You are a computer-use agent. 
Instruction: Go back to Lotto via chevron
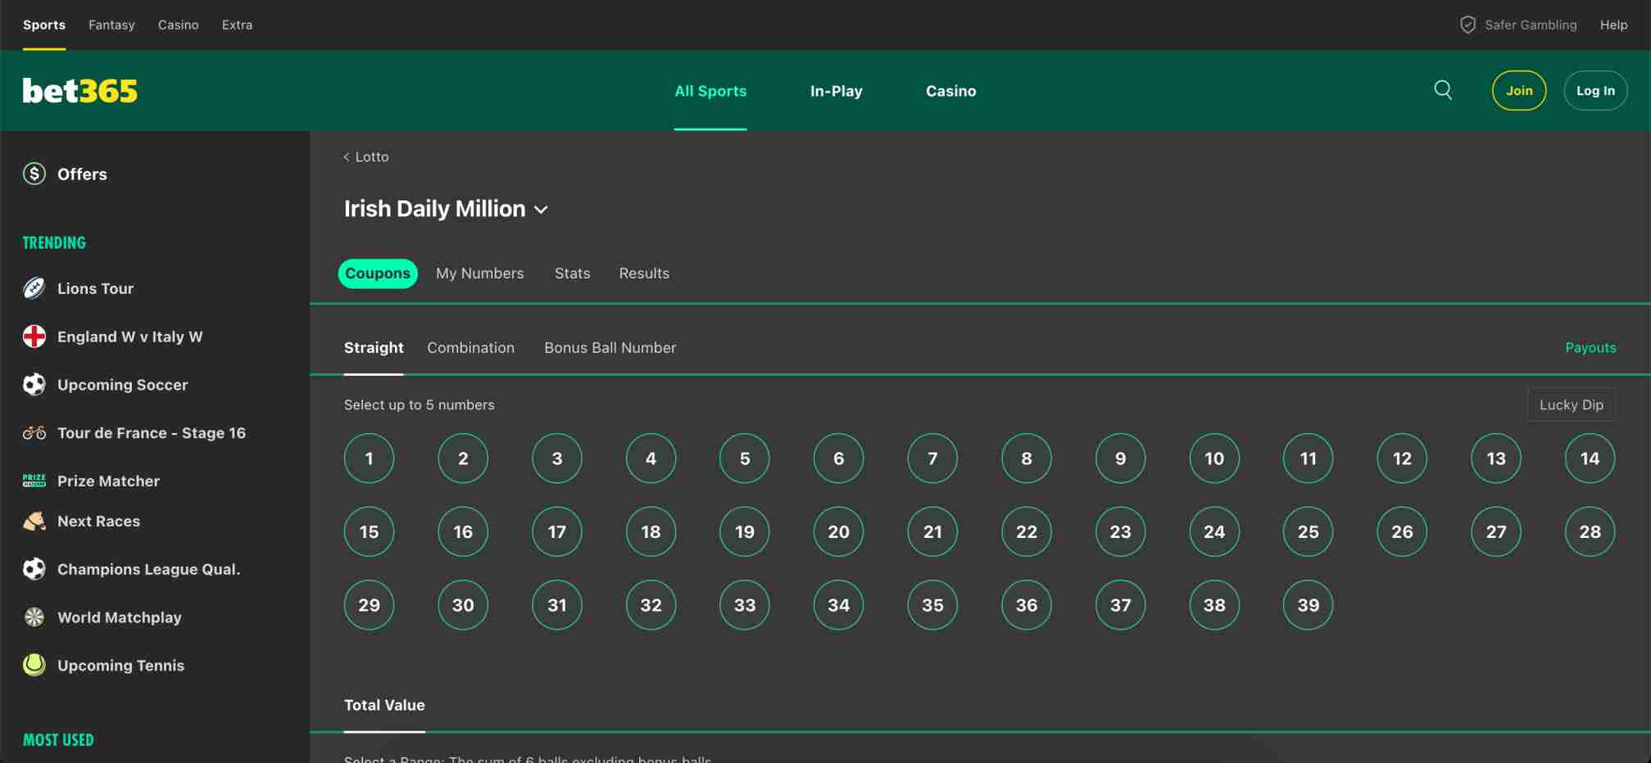(347, 156)
